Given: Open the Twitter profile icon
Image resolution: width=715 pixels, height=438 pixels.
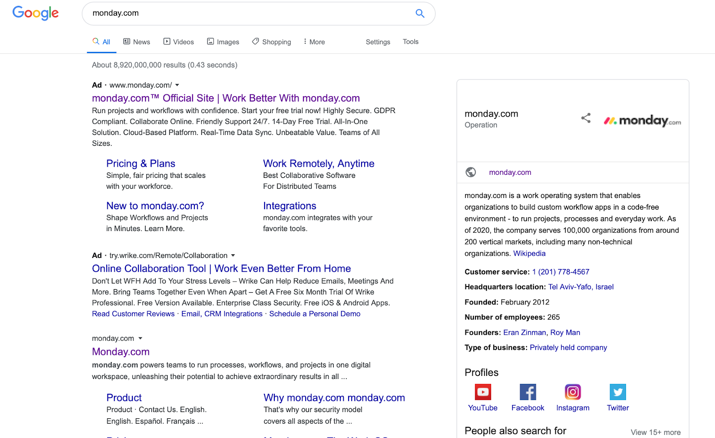Looking at the screenshot, I should pyautogui.click(x=618, y=392).
